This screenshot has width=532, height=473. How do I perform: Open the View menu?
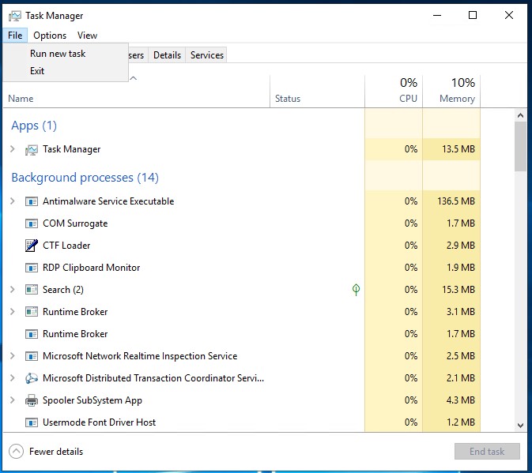87,36
